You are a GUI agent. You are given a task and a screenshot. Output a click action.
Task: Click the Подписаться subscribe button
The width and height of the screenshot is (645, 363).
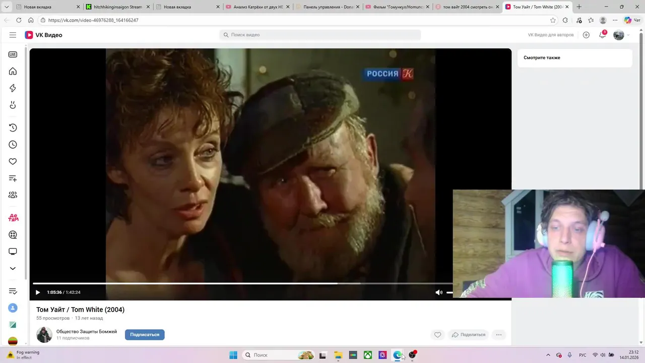(145, 335)
